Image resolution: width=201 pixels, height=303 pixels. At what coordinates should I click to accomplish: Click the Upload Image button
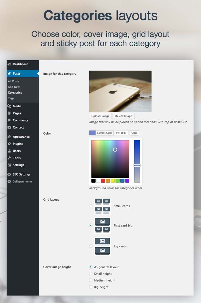tap(100, 116)
